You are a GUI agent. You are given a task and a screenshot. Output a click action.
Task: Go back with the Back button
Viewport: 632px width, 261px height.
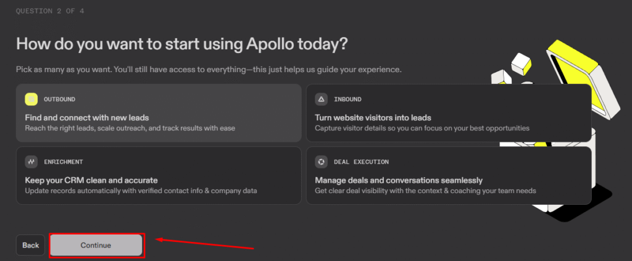[x=31, y=245]
